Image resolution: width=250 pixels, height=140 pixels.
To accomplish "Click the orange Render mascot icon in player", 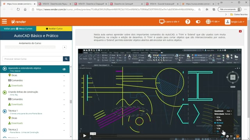I will tap(237, 136).
